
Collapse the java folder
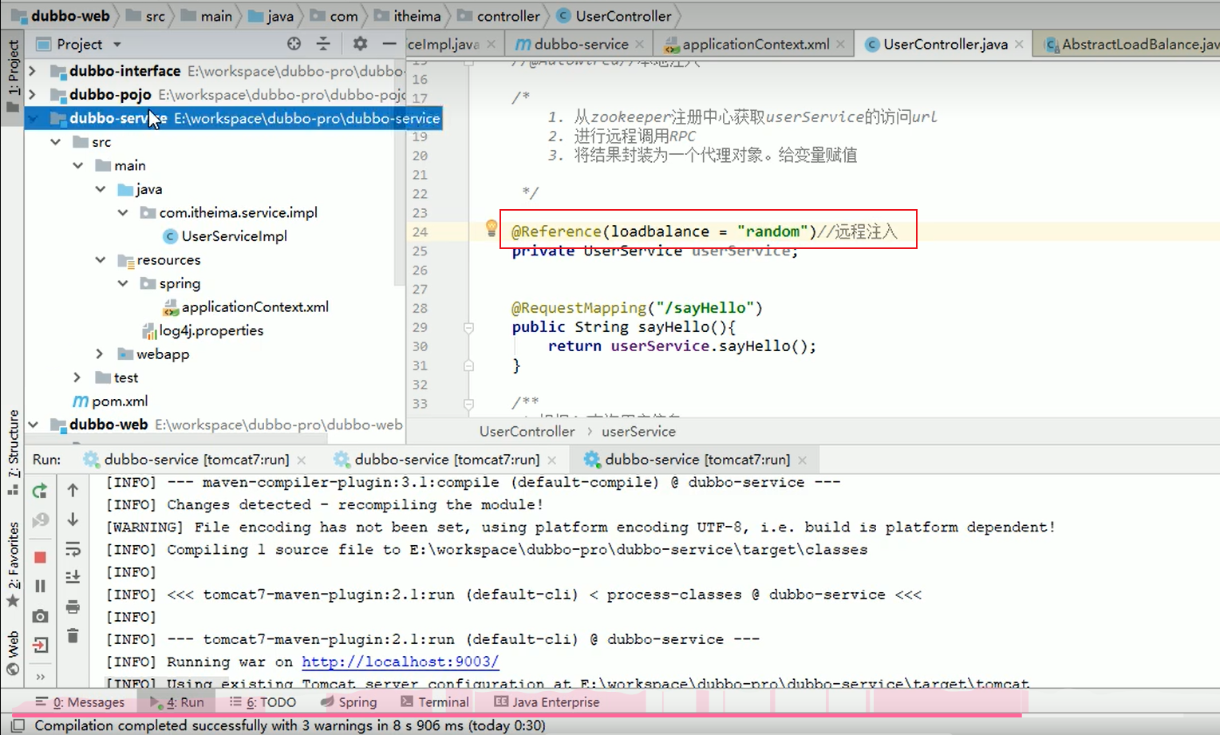[100, 189]
